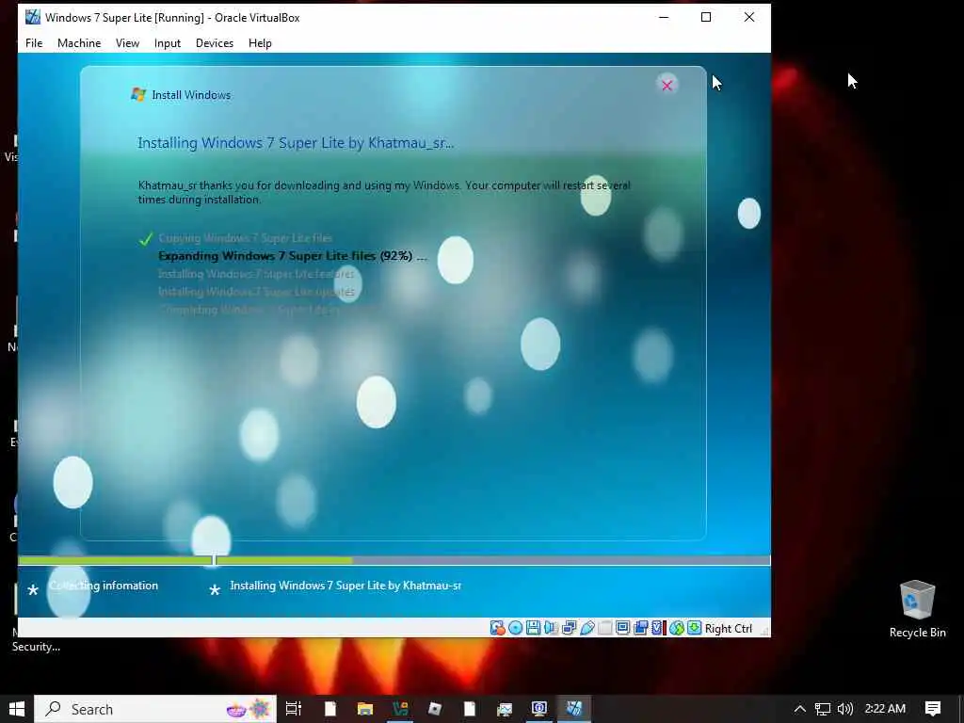Open the Input menu
This screenshot has width=964, height=723.
point(168,43)
